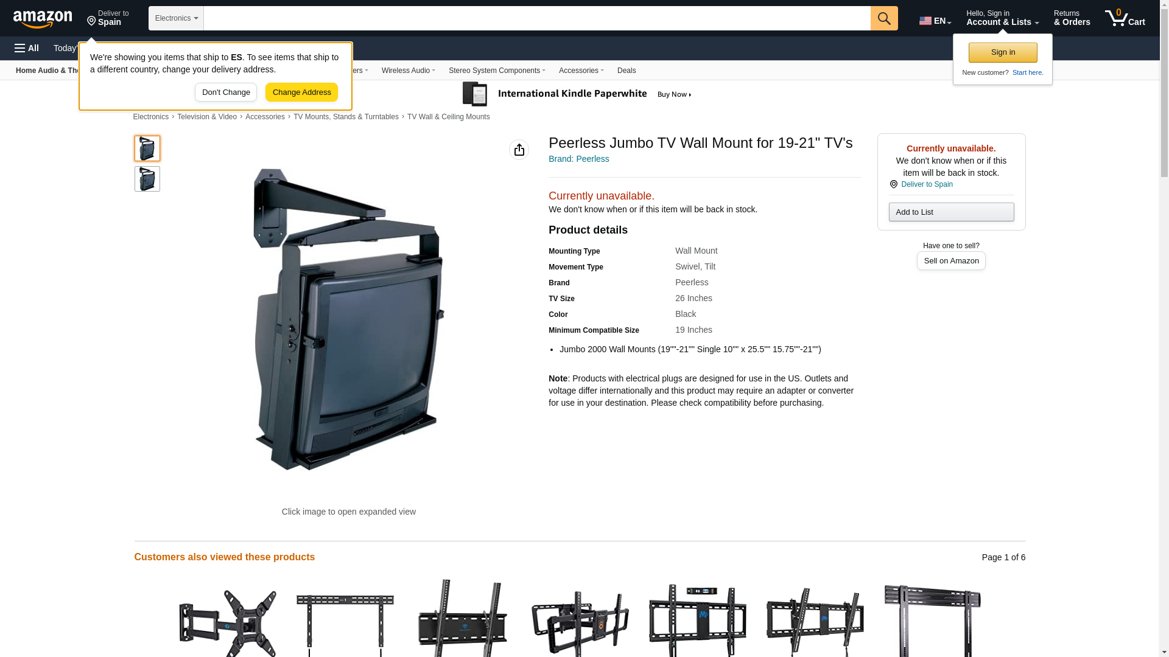Open the shopping cart icon
Screen dimensions: 1169x657
1125,18
